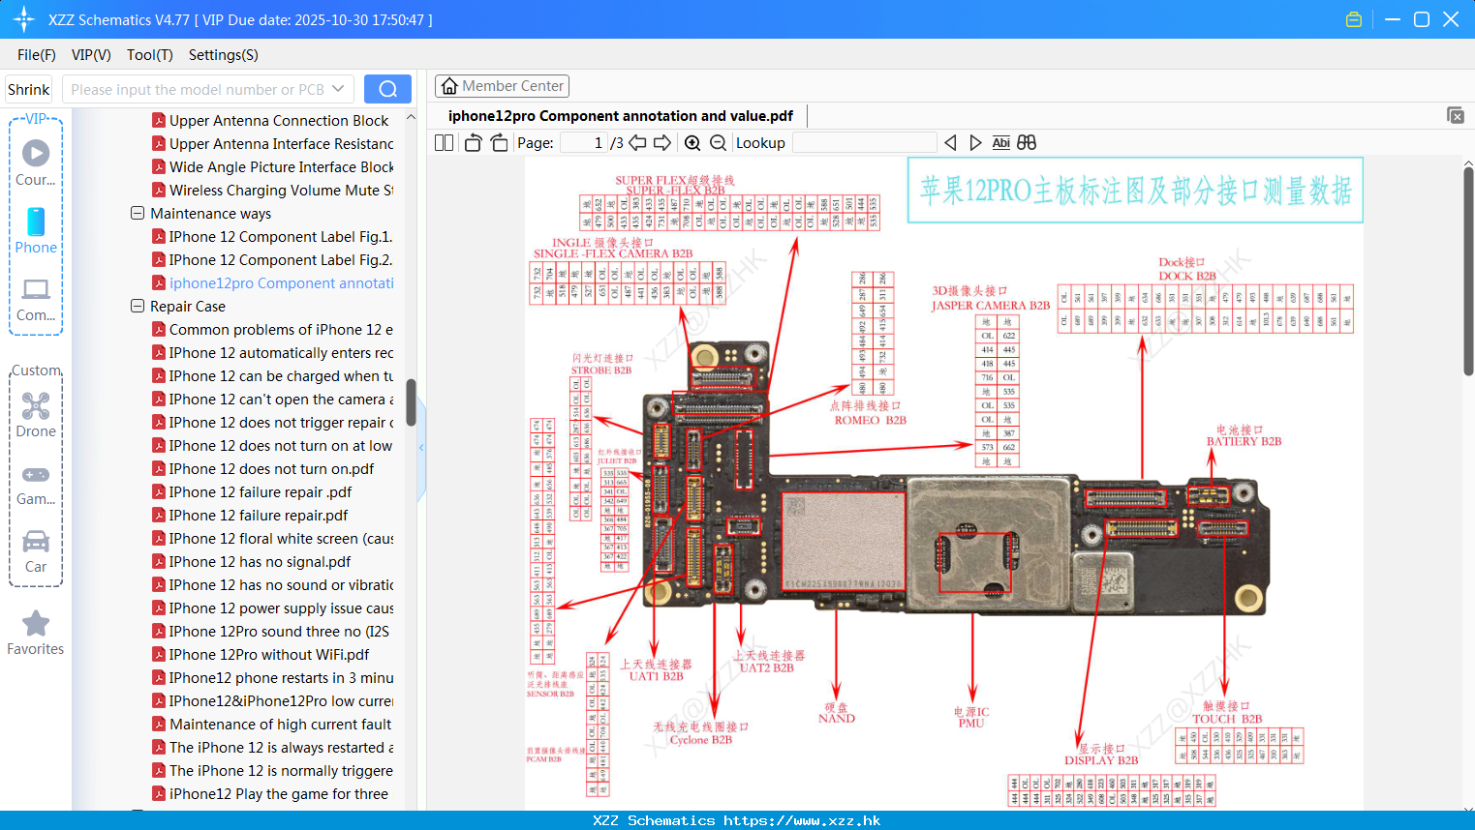
Task: Select iphone12pro Component annotation tree item
Action: [x=273, y=282]
